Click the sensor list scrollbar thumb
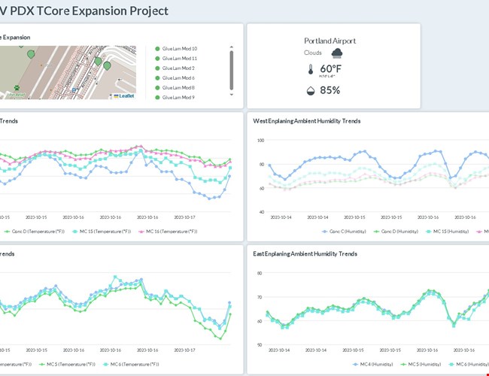489x376 pixels. 231,60
